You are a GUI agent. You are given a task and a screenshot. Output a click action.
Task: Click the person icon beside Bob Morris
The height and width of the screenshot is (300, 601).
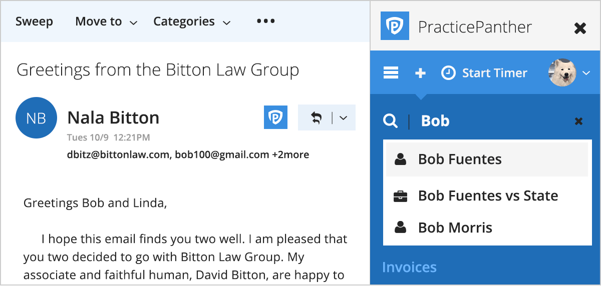pyautogui.click(x=400, y=228)
